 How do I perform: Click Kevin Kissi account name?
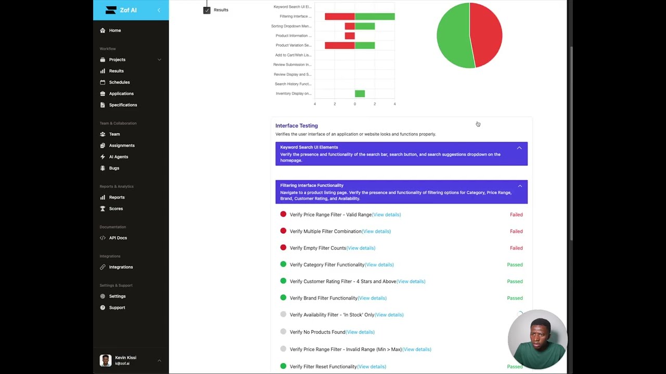click(125, 357)
